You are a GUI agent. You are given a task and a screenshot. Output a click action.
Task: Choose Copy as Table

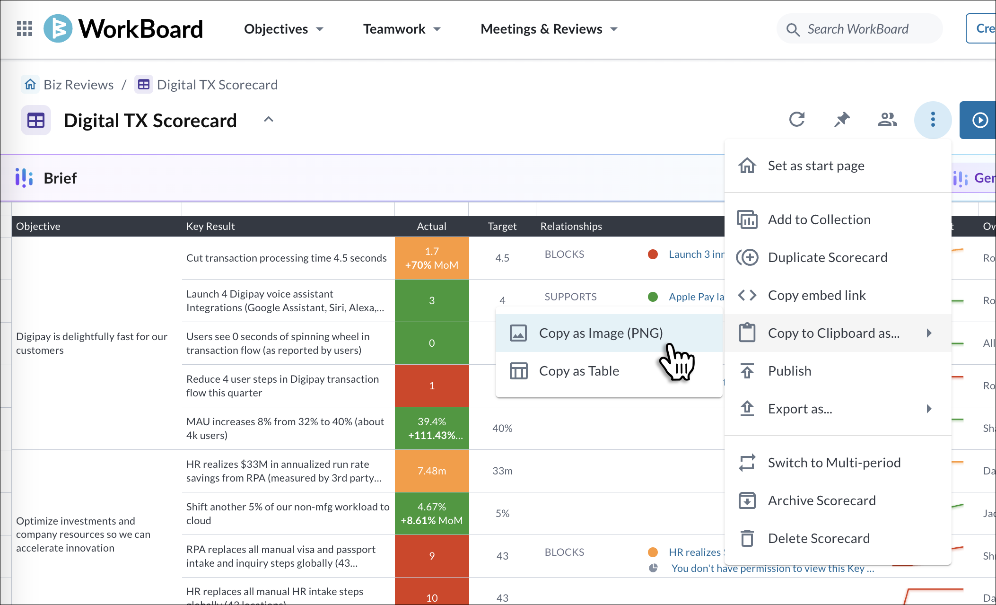[609, 371]
